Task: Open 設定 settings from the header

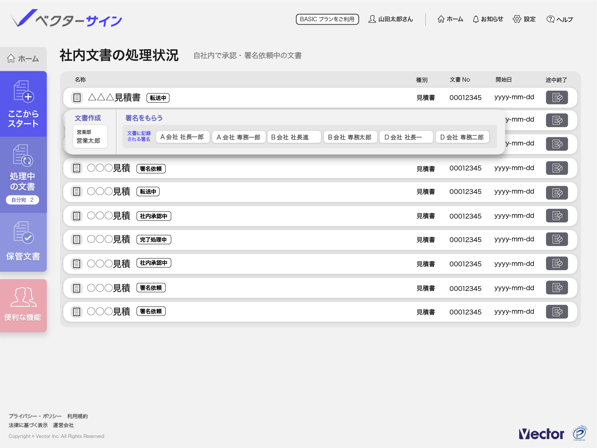Action: (x=524, y=19)
